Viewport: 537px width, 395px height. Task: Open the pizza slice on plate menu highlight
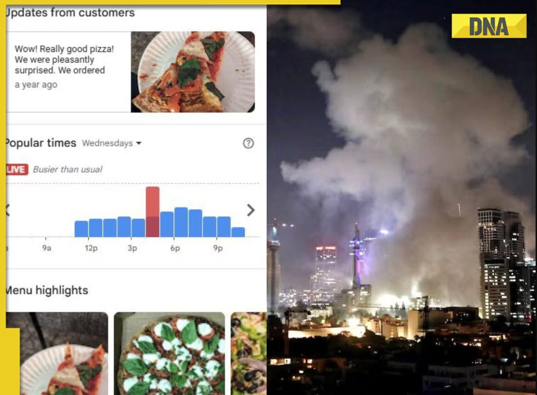pyautogui.click(x=57, y=353)
